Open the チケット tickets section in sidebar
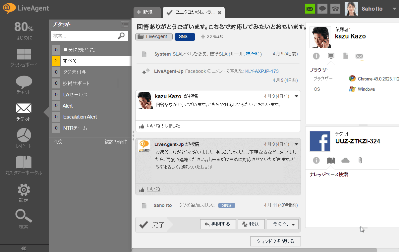The width and height of the screenshot is (399, 252). 24,112
